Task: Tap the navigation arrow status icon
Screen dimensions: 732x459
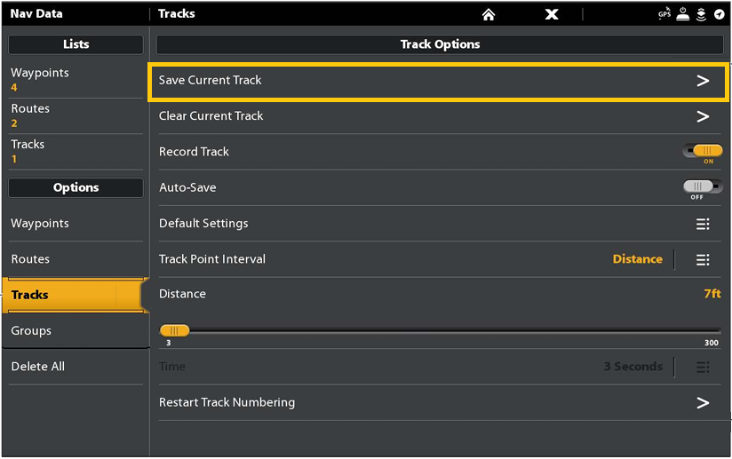Action: click(x=719, y=14)
